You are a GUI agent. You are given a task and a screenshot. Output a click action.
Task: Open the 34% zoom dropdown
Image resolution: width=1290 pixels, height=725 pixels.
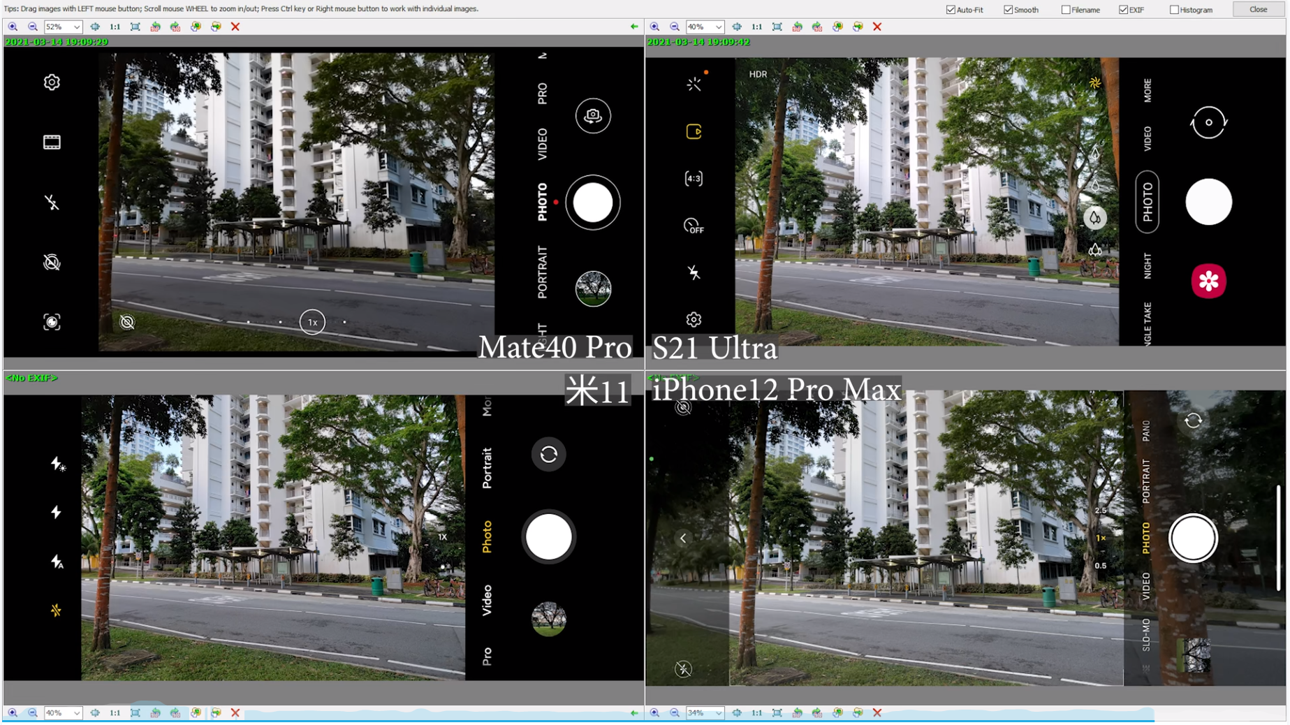pyautogui.click(x=719, y=714)
